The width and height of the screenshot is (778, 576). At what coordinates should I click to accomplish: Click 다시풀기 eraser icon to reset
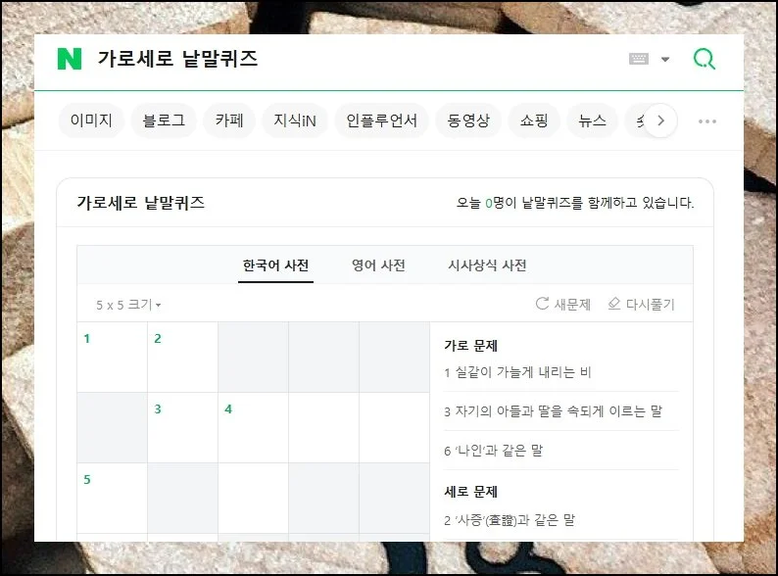(x=614, y=305)
